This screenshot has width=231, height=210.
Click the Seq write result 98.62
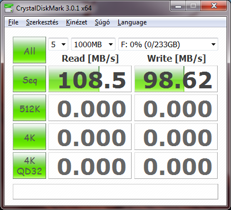[176, 79]
